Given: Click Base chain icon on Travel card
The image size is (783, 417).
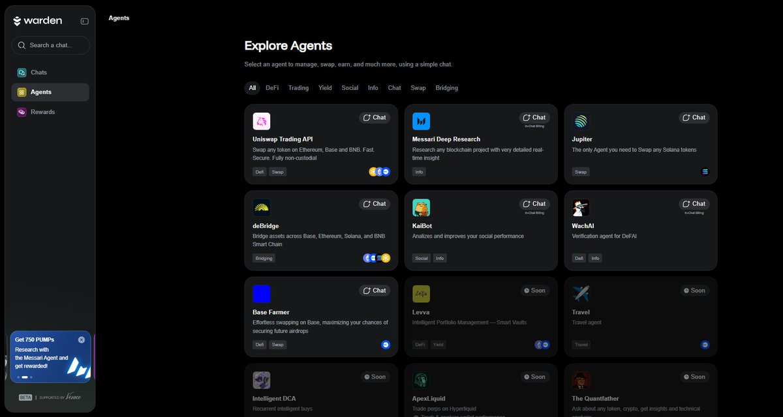Looking at the screenshot, I should (705, 345).
